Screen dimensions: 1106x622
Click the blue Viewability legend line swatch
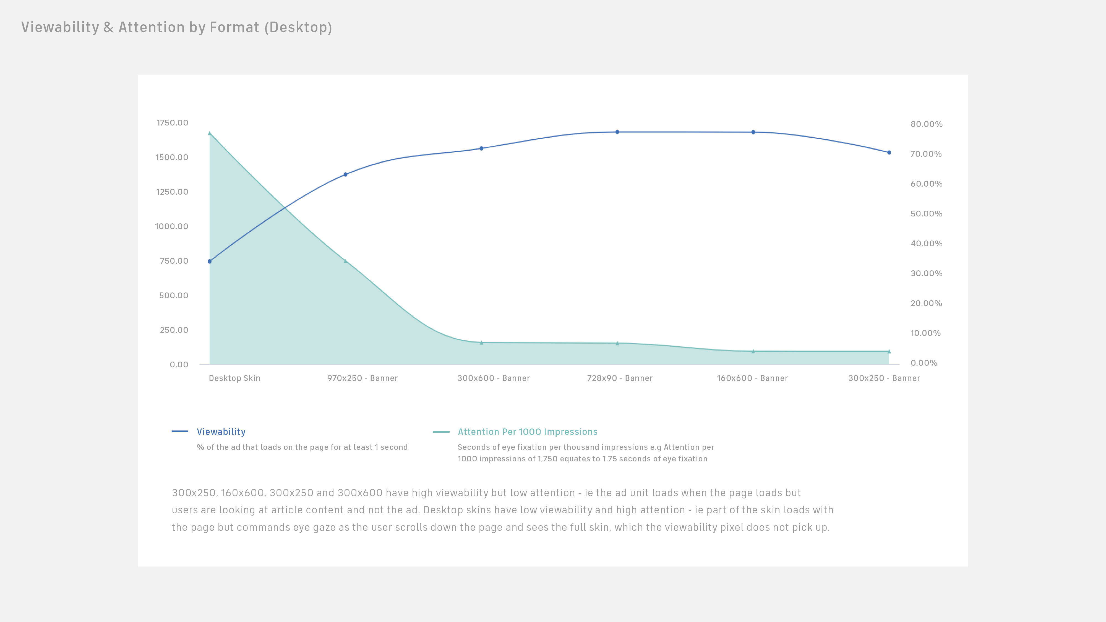tap(180, 432)
